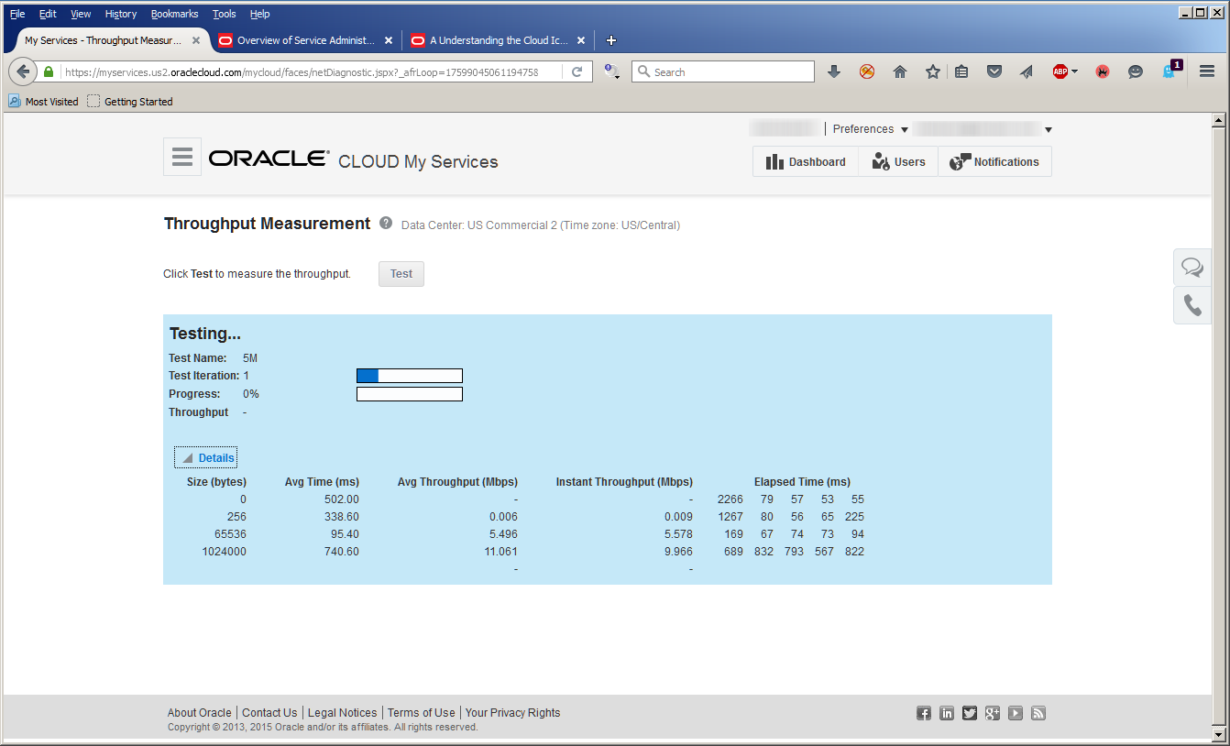
Task: Switch to Understanding the Cloud Icons tab
Action: (499, 40)
